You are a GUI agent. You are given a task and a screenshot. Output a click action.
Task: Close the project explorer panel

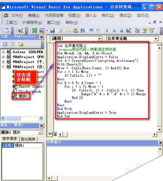click(41, 37)
